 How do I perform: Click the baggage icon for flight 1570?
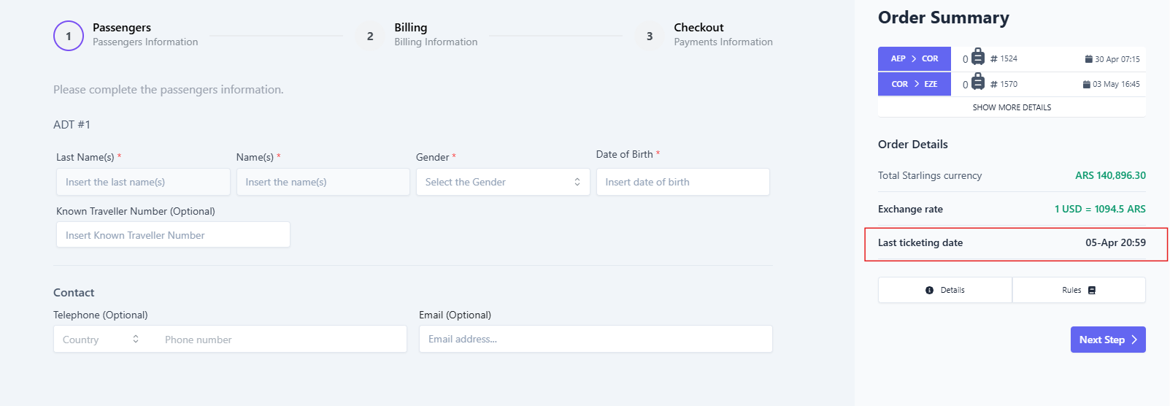pyautogui.click(x=978, y=83)
